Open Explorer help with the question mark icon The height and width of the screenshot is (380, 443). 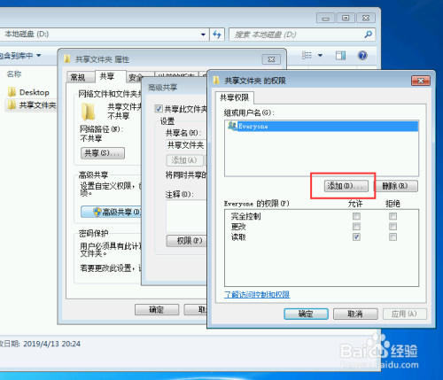362,55
